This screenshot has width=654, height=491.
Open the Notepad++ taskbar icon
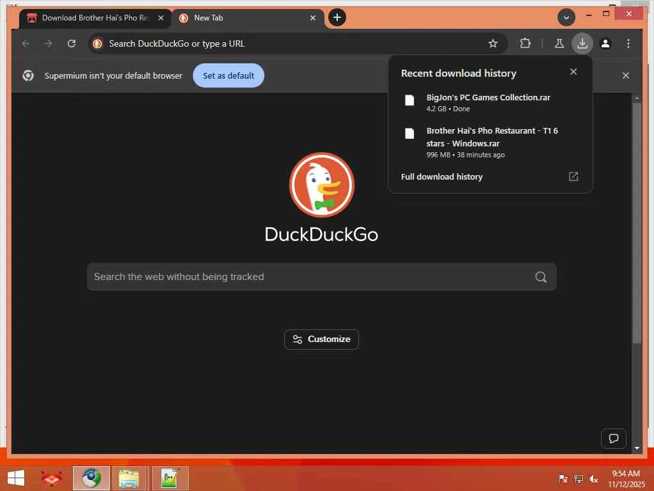[170, 478]
